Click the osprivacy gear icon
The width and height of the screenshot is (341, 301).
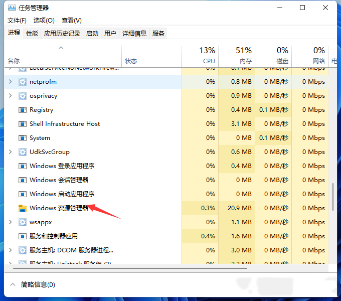tap(23, 96)
